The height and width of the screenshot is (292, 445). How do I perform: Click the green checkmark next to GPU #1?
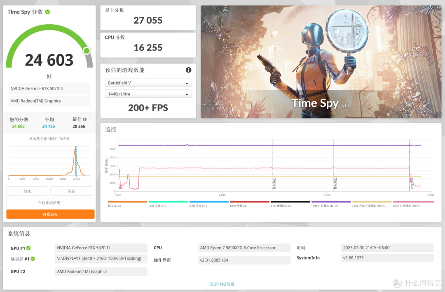28,248
